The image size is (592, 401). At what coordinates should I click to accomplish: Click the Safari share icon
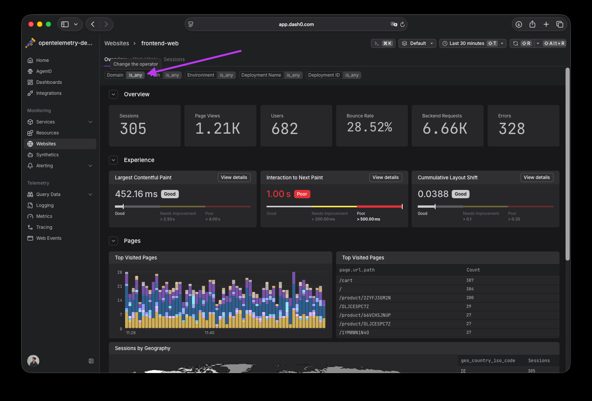point(532,24)
